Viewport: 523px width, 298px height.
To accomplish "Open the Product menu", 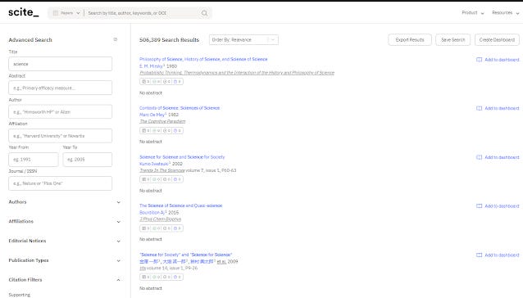I will point(473,12).
